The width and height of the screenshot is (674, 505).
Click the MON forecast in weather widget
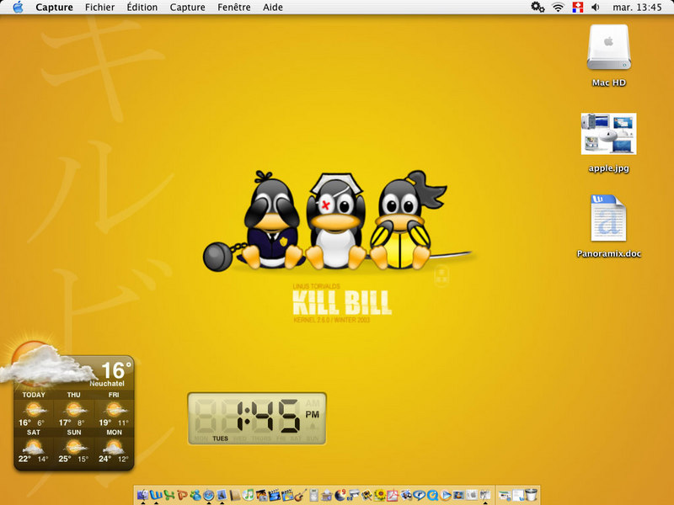[x=114, y=446]
